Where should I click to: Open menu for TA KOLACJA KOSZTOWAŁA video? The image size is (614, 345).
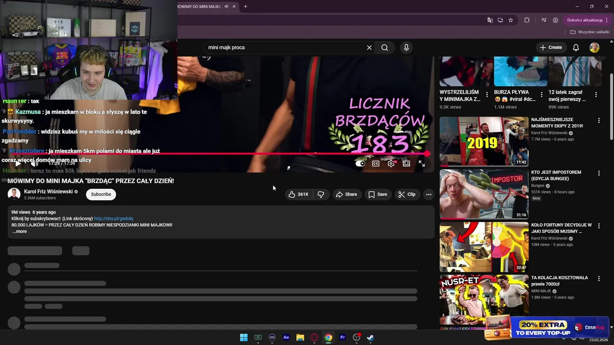pyautogui.click(x=599, y=278)
